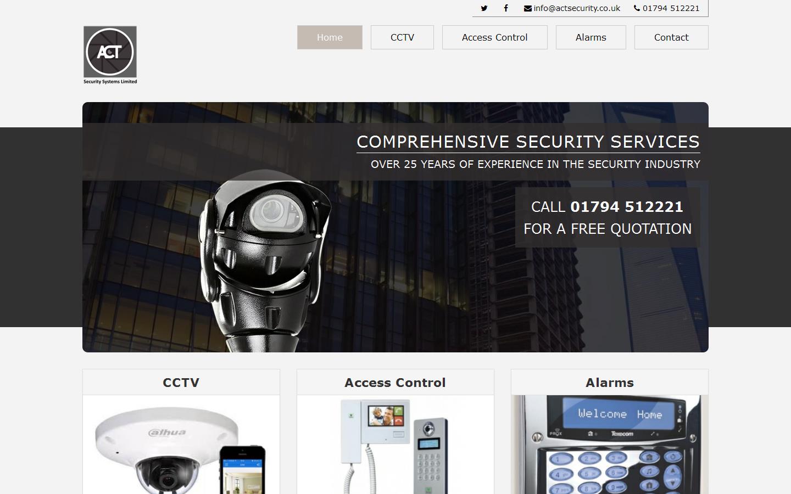Email info@actsecurity.co.uk address link

tap(577, 8)
